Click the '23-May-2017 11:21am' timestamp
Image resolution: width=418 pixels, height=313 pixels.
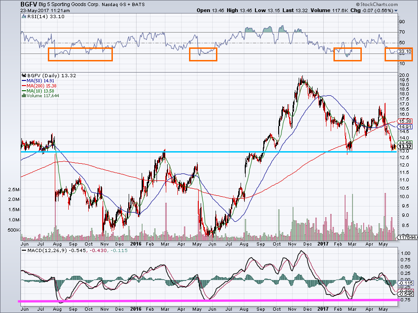[x=46, y=11]
